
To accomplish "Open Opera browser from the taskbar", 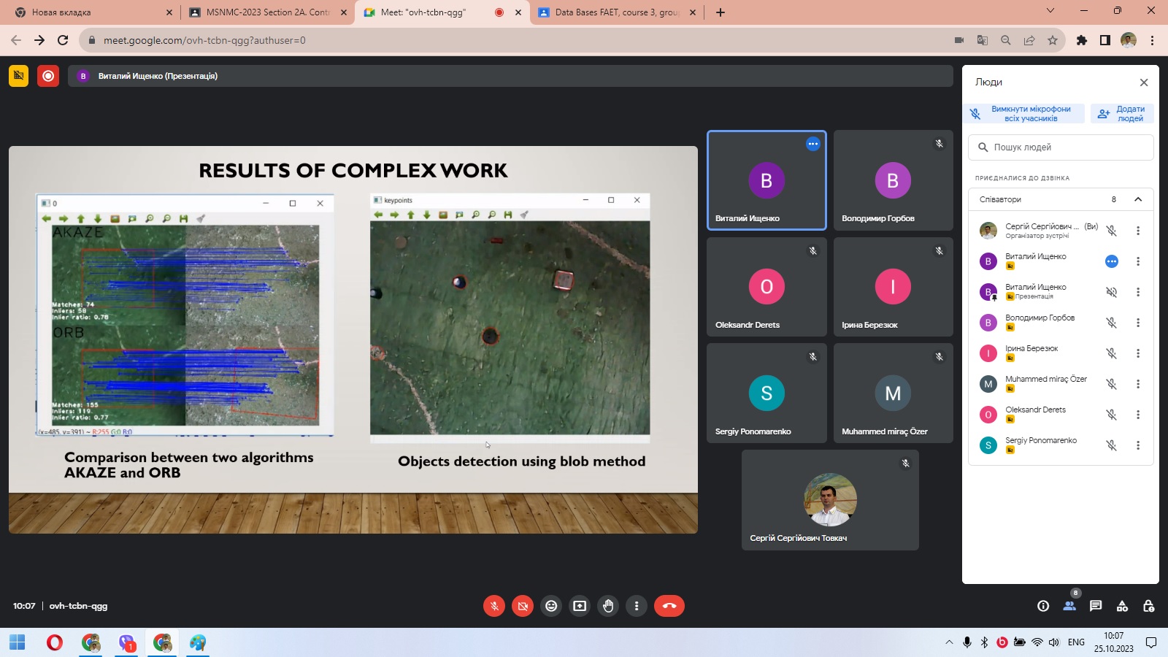I will [55, 642].
